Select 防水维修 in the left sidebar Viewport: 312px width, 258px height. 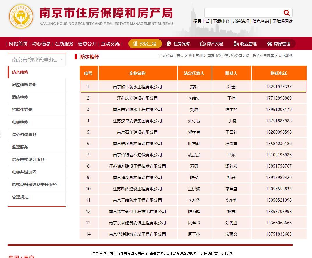[37, 72]
